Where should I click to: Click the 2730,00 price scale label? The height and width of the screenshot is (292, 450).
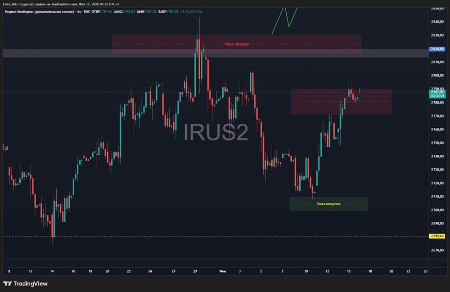[x=437, y=170]
